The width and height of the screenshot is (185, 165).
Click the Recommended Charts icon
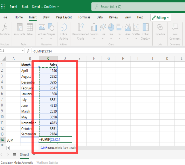(x=81, y=27)
